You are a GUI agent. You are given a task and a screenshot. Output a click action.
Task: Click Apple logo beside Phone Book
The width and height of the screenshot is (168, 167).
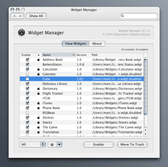pos(38,108)
